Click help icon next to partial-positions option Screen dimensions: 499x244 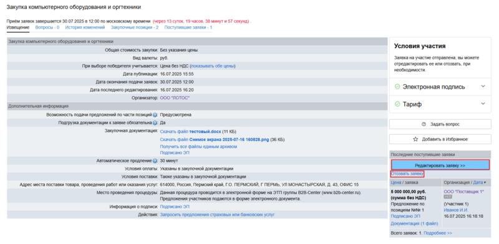click(x=155, y=115)
